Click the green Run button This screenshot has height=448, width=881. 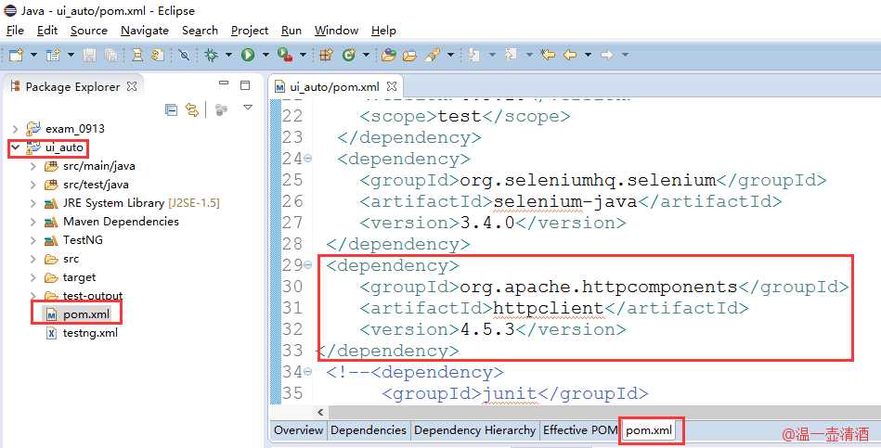(248, 55)
